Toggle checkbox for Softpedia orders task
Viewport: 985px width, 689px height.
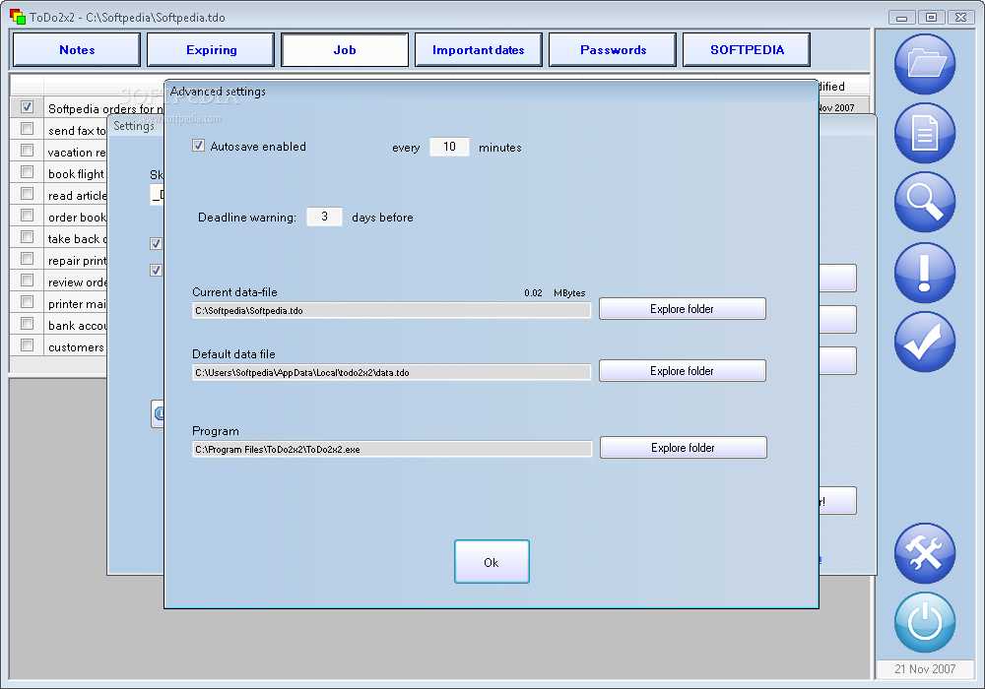(x=27, y=106)
